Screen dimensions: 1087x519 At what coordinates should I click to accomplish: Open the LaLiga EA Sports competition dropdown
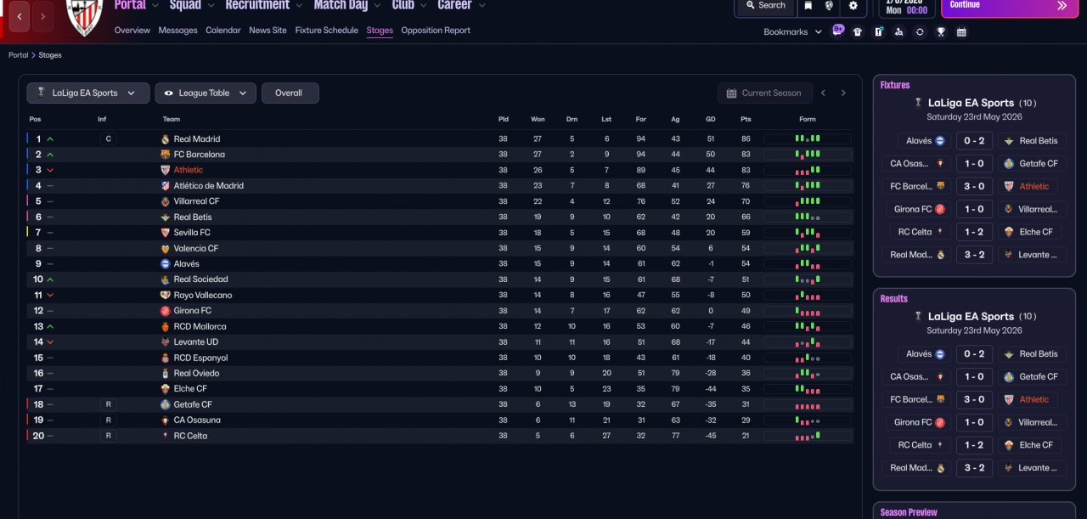[x=88, y=93]
